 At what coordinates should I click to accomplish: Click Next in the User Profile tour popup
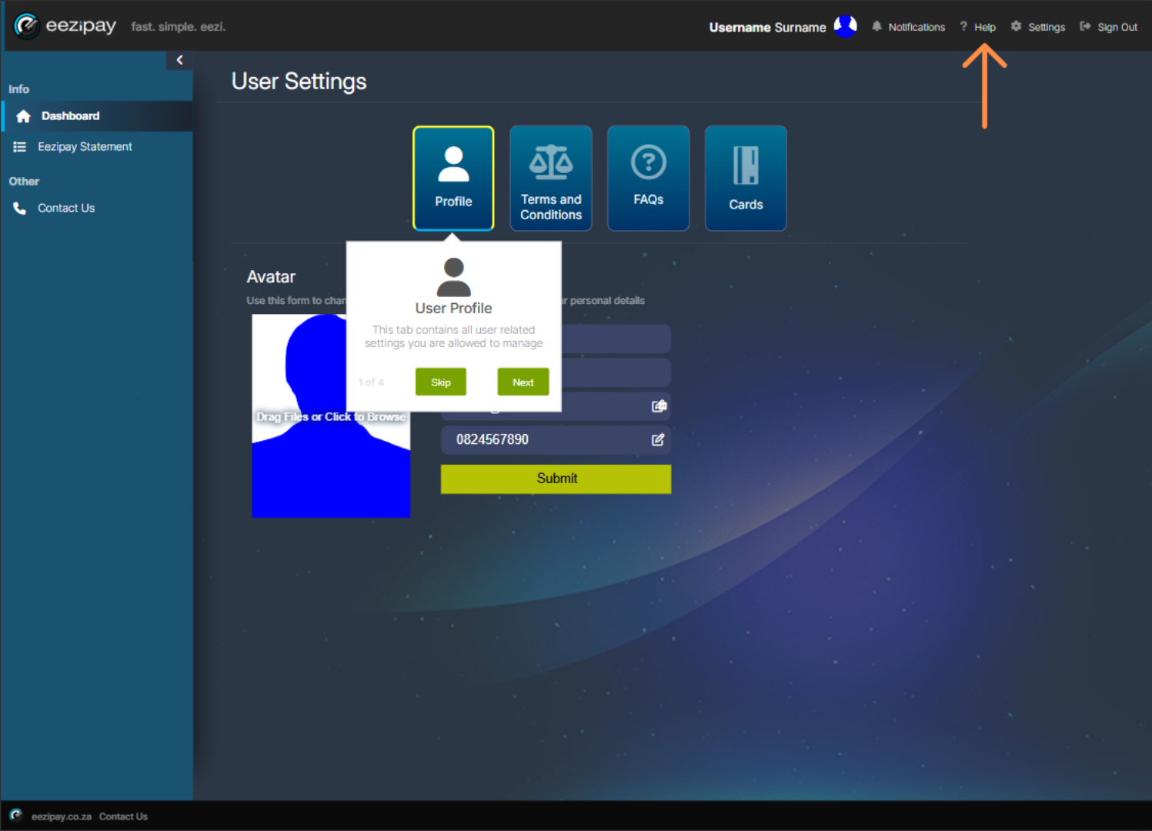click(x=523, y=382)
